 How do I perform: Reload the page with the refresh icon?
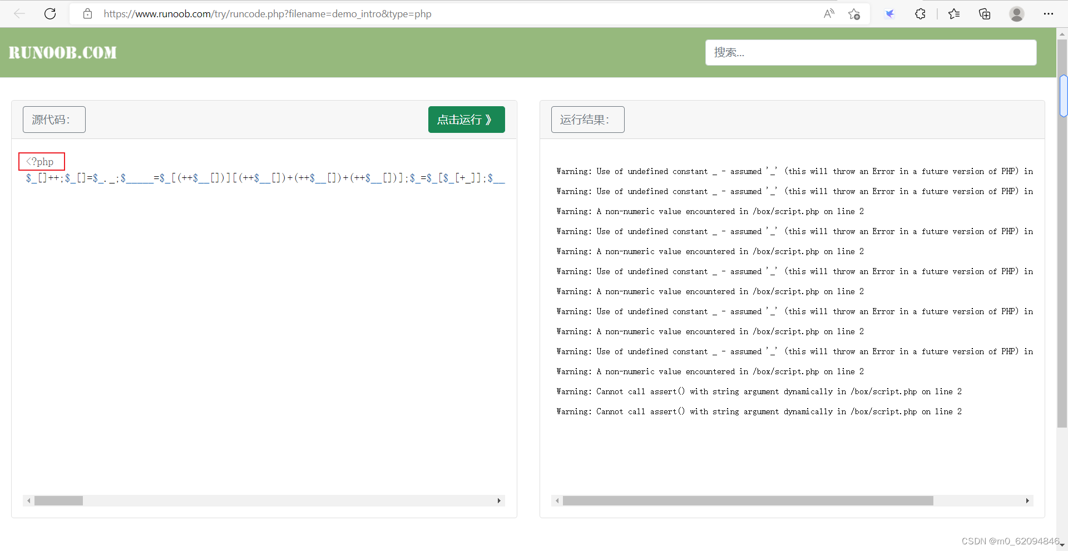click(50, 14)
